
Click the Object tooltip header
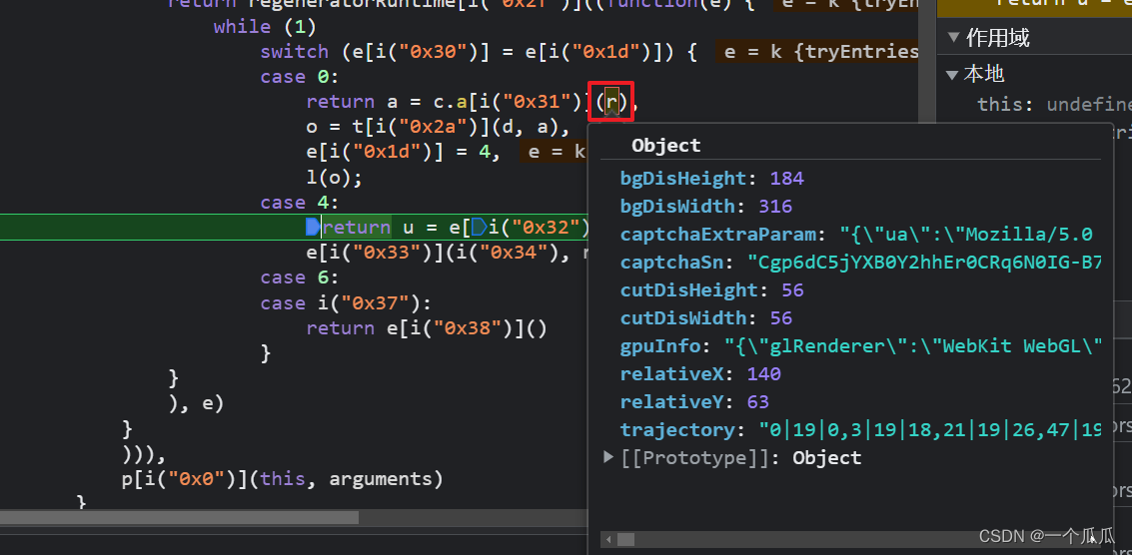point(665,146)
